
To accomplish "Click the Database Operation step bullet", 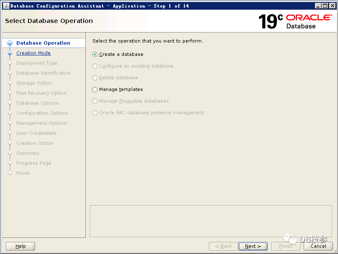I will coord(10,43).
